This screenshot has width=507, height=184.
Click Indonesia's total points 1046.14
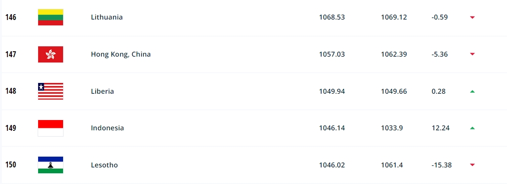point(332,128)
